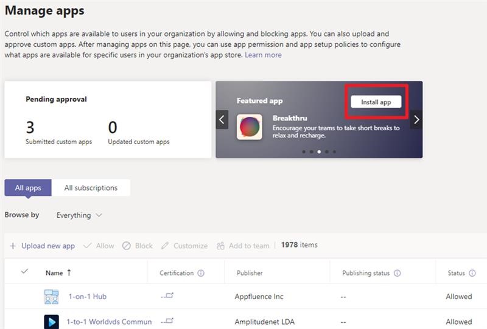
Task: Click the 1-on-1 Hub app icon
Action: [51, 297]
